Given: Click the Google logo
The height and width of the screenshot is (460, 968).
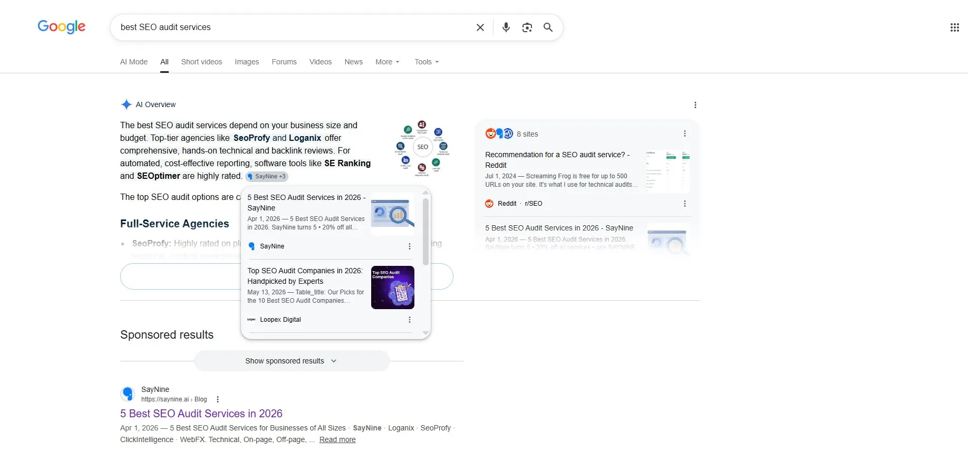Looking at the screenshot, I should 61,26.
